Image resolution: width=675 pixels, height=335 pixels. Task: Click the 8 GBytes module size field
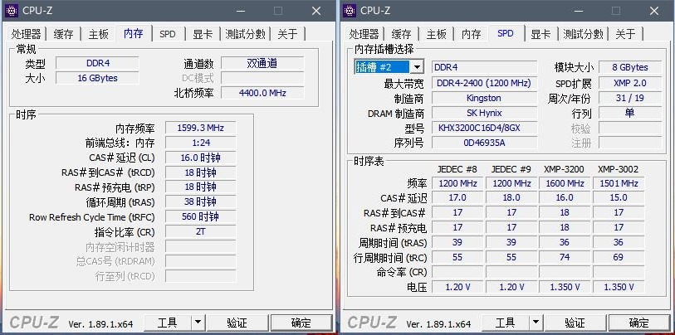[630, 67]
